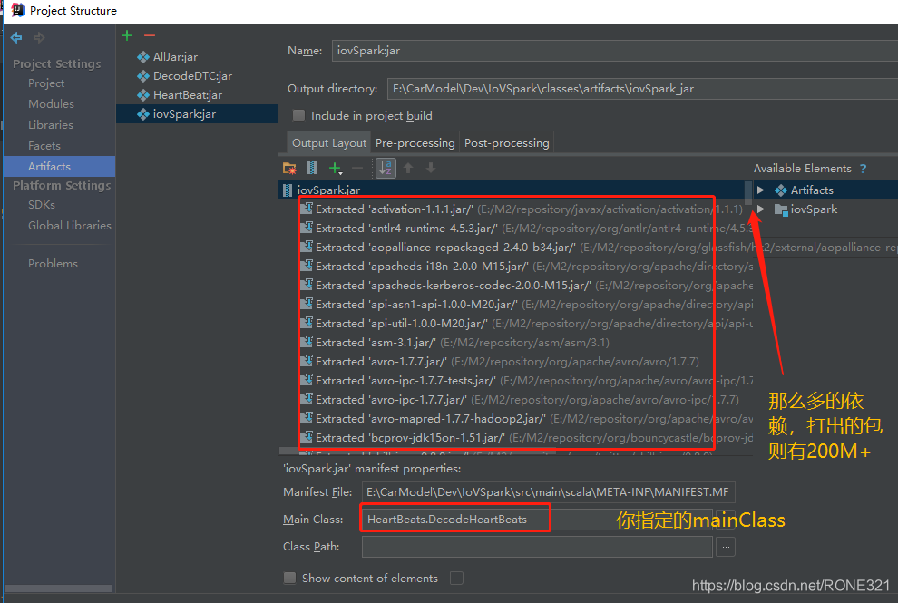
Task: Click extracted icon beside asm-3.1.jar
Action: [307, 342]
